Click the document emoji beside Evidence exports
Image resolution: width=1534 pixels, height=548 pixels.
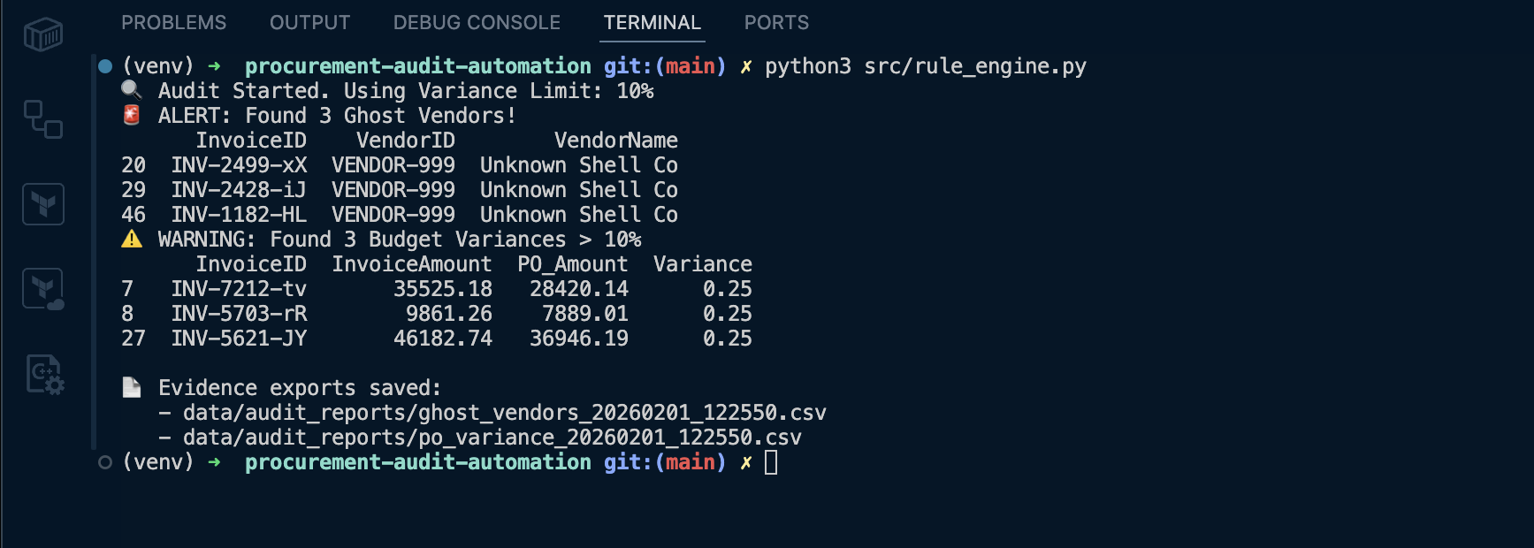(x=132, y=387)
